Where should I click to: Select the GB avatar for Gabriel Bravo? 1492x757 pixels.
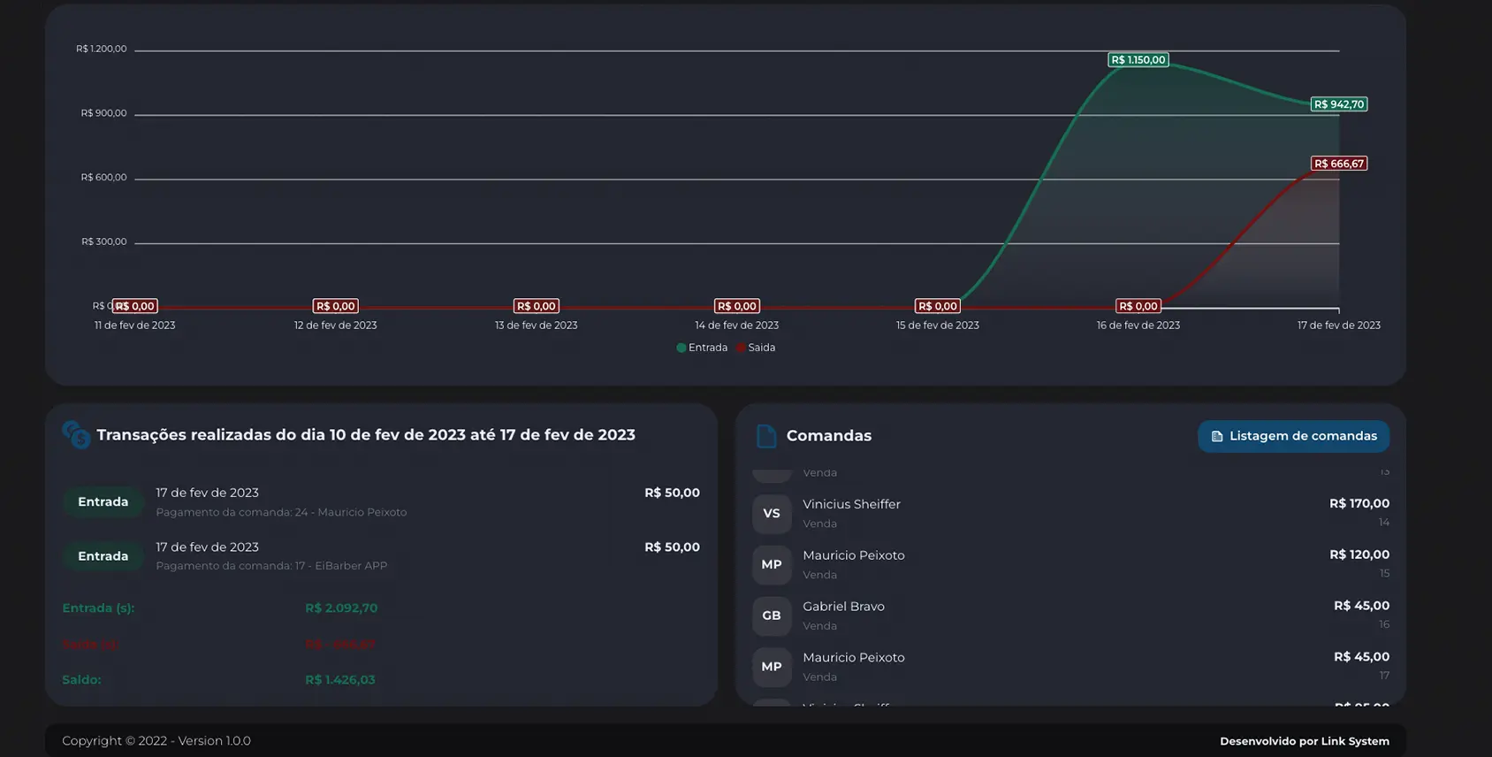tap(772, 616)
